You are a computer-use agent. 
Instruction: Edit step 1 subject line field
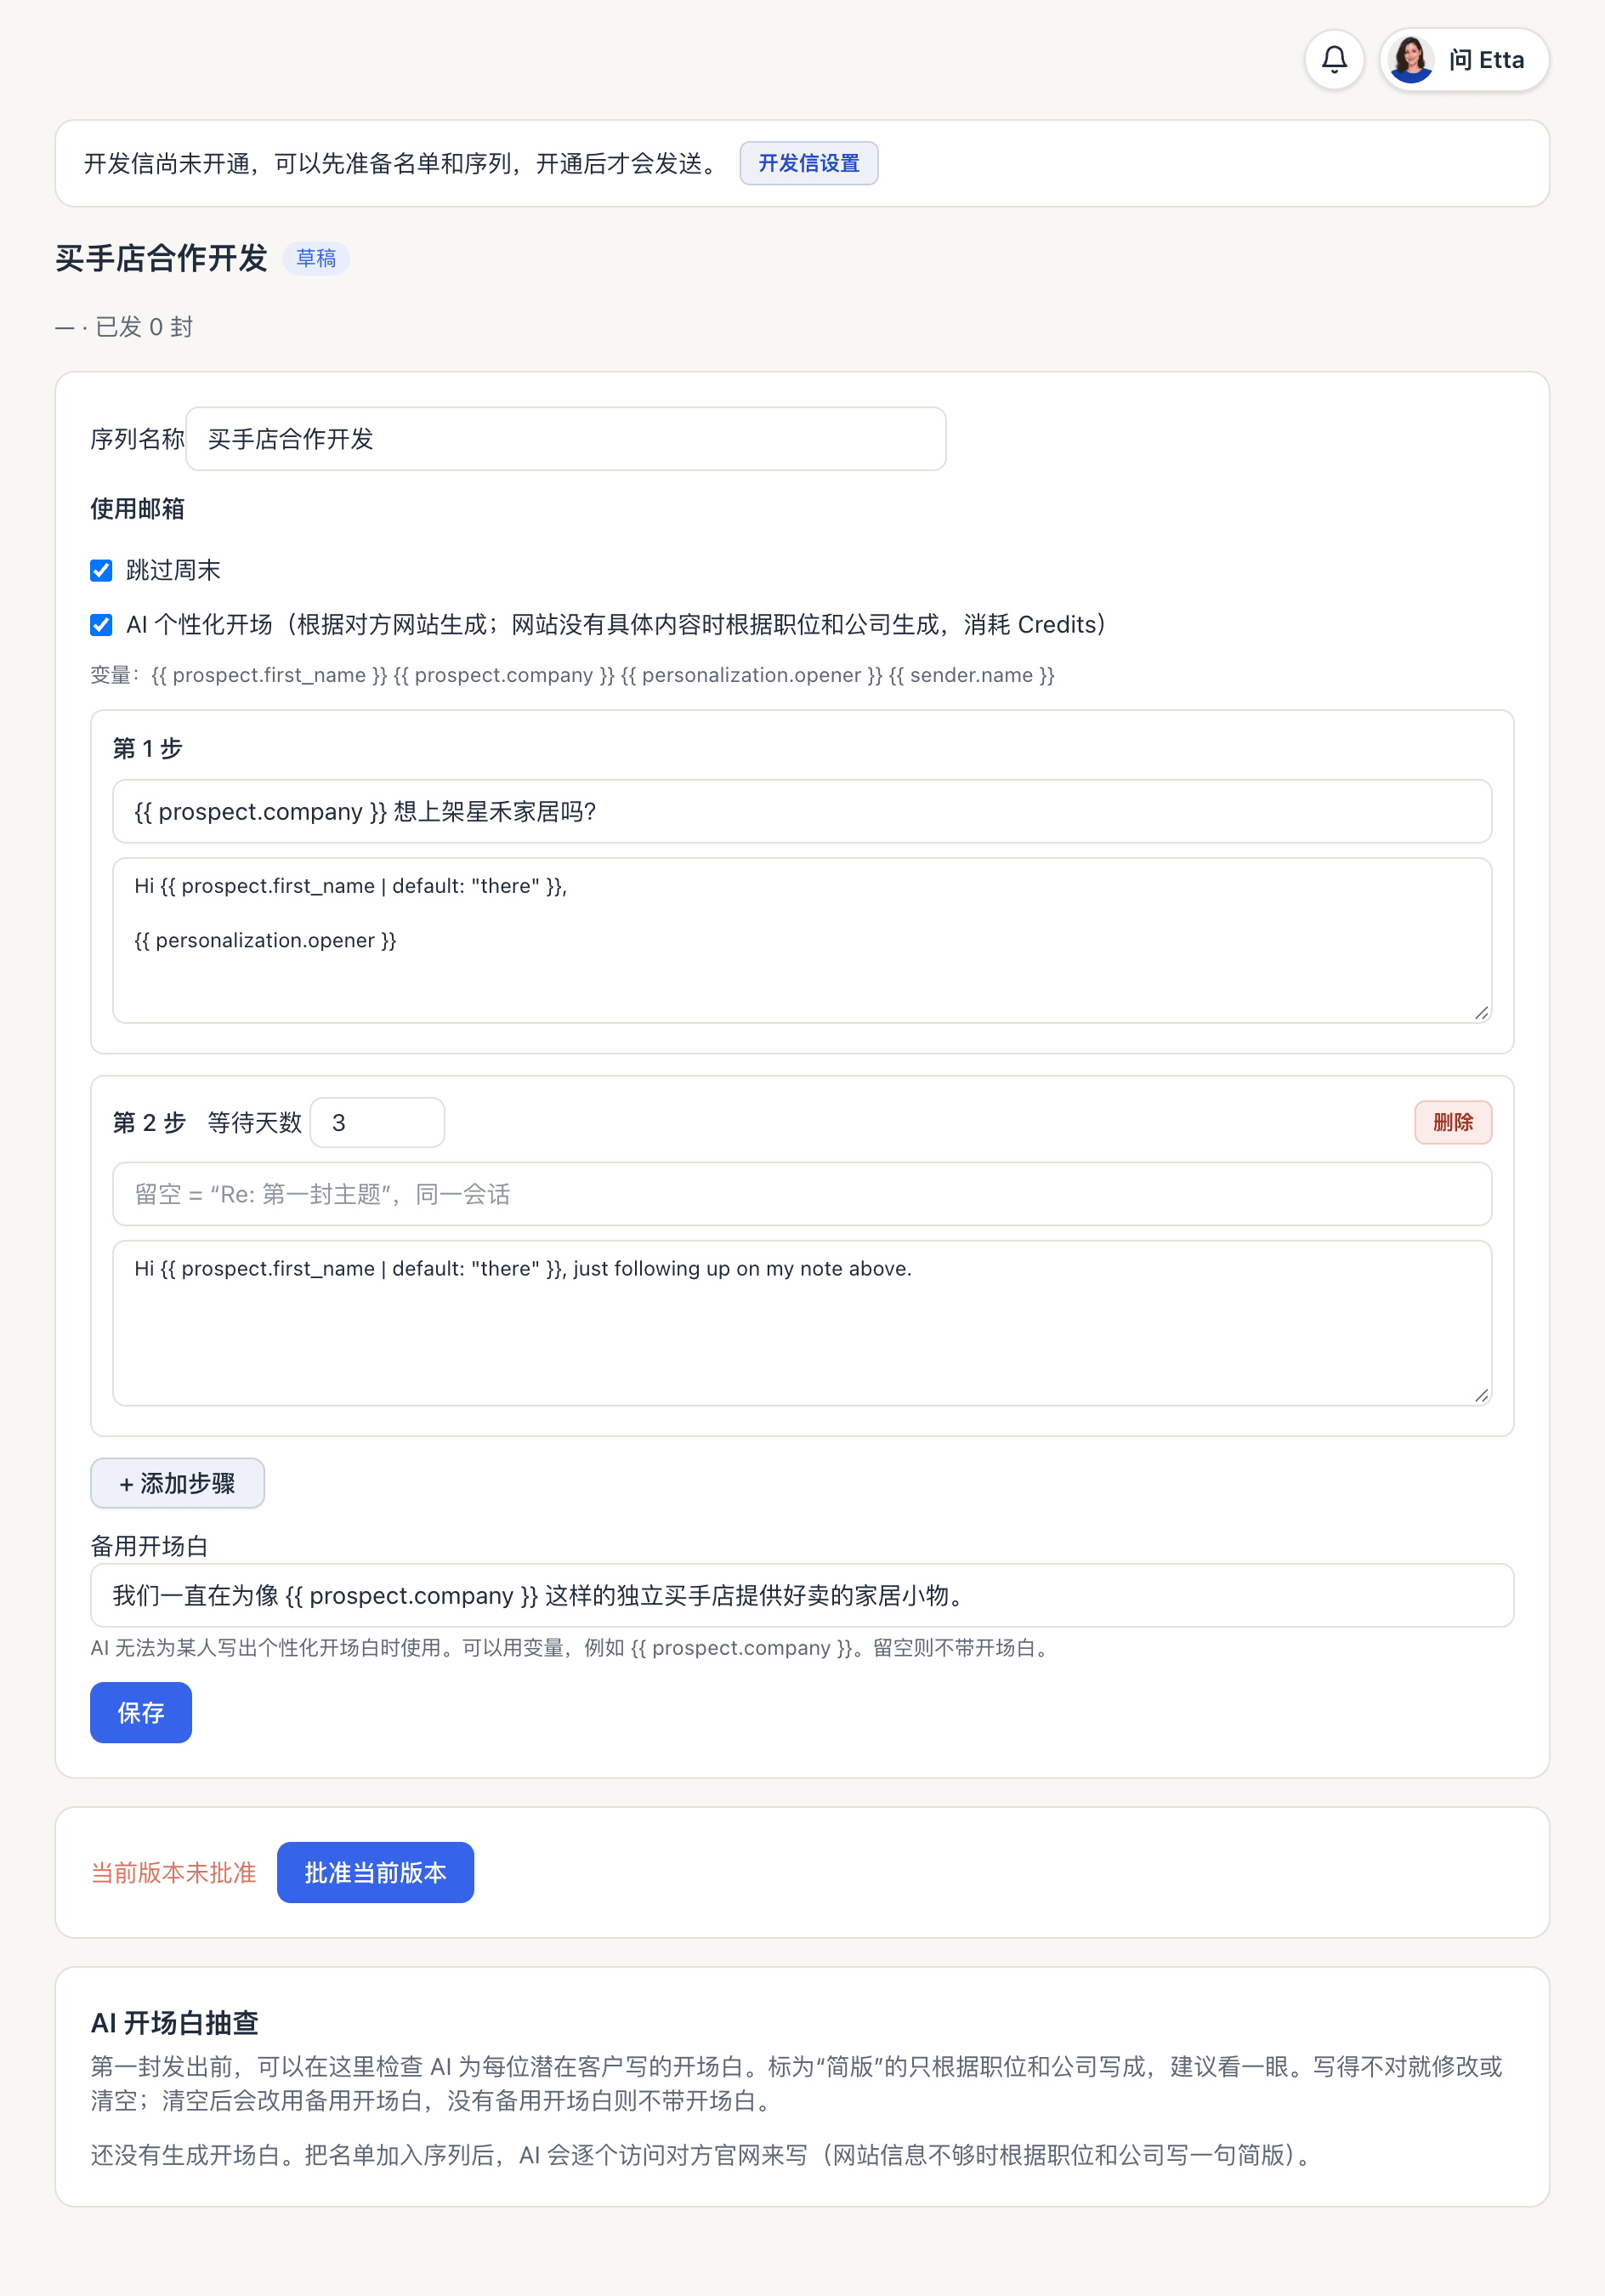[x=802, y=811]
